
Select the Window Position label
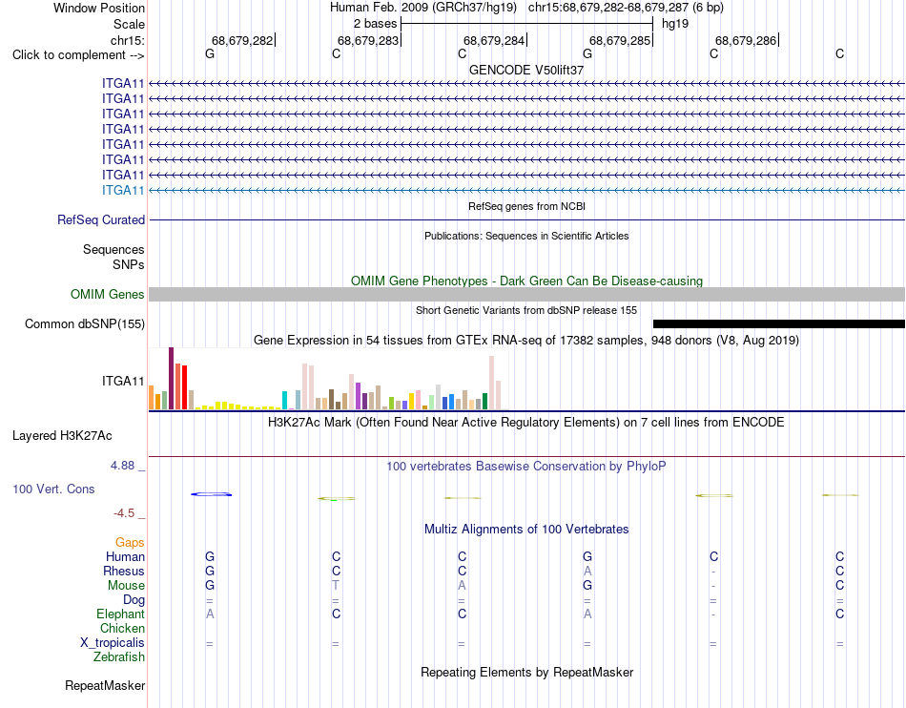pyautogui.click(x=99, y=8)
